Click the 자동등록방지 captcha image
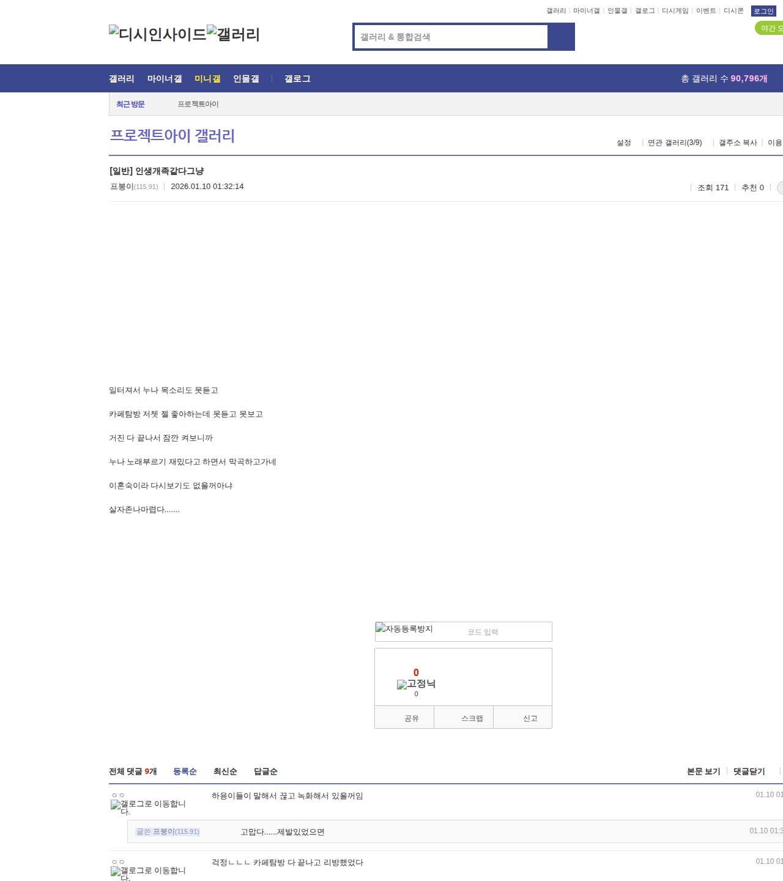This screenshot has height=881, width=783. click(404, 629)
